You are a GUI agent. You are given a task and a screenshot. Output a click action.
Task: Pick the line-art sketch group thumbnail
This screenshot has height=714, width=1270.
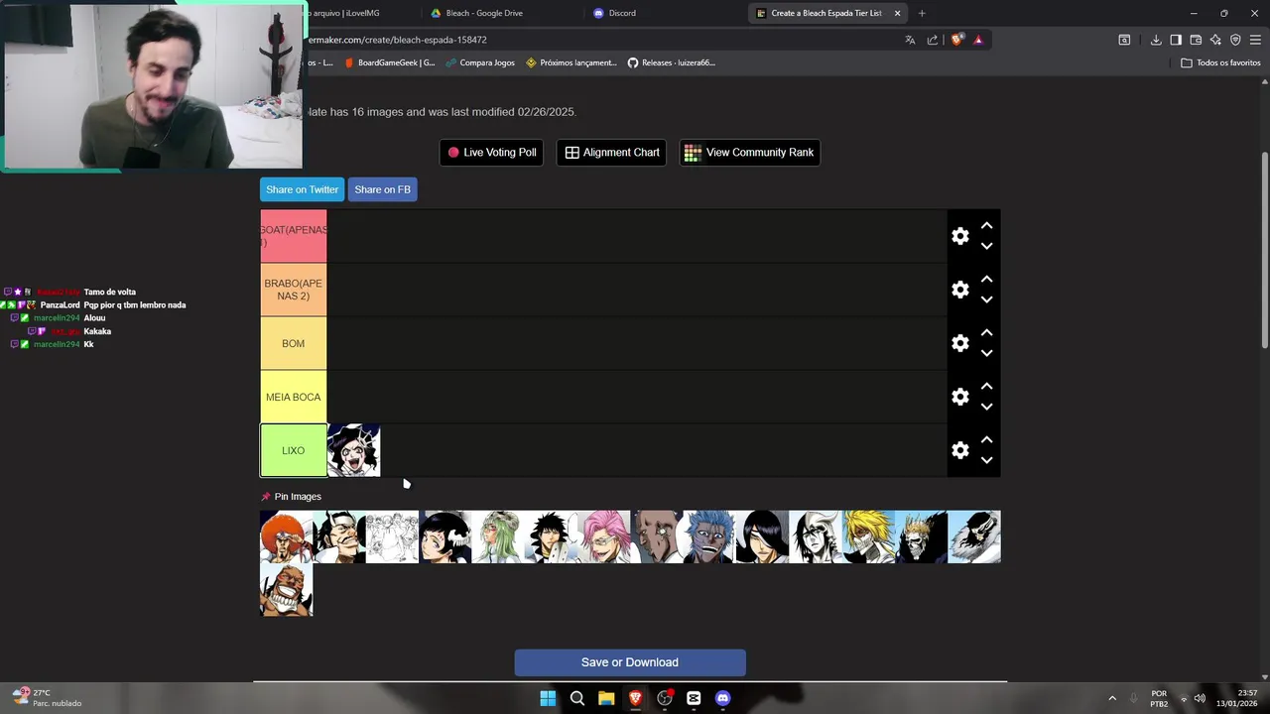coord(392,536)
